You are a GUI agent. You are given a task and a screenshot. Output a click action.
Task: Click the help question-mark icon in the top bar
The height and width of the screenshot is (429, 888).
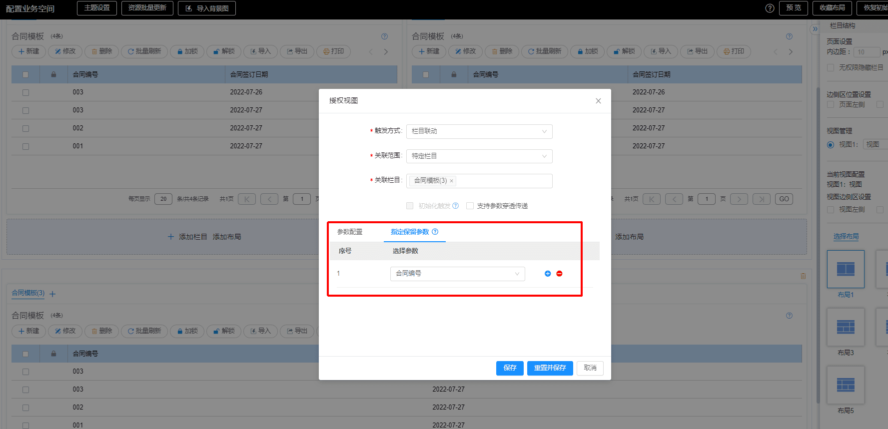pos(770,8)
